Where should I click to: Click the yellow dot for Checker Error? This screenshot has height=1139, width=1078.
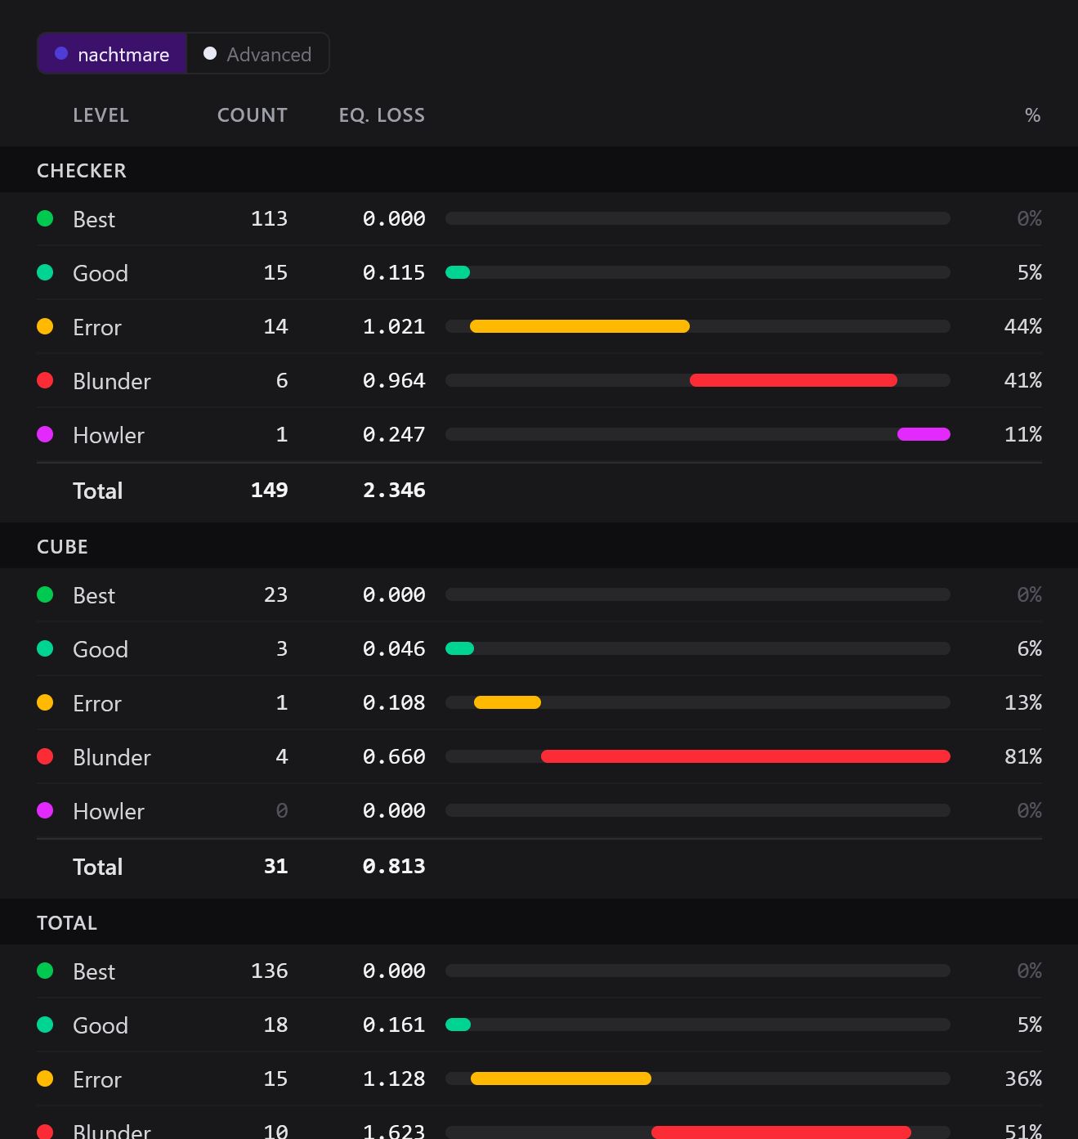(45, 326)
